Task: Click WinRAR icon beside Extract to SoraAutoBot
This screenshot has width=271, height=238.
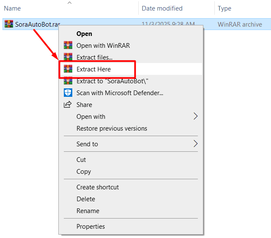Action: click(68, 81)
